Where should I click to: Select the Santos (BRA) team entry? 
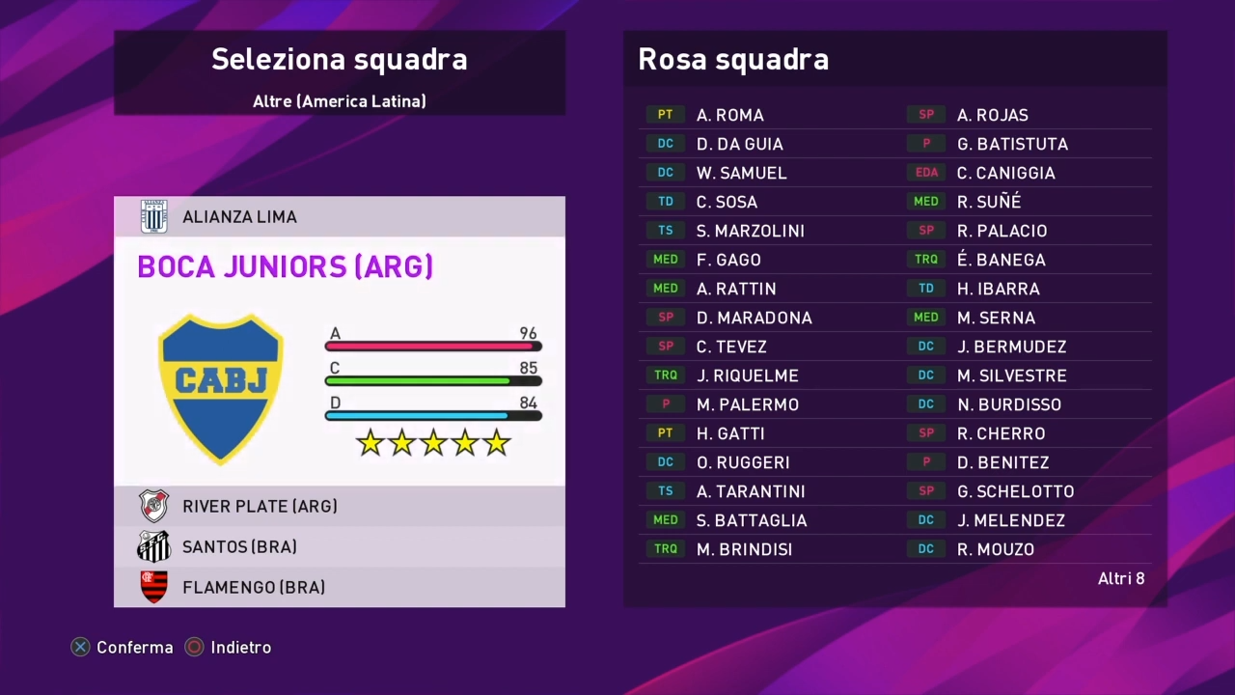click(340, 546)
